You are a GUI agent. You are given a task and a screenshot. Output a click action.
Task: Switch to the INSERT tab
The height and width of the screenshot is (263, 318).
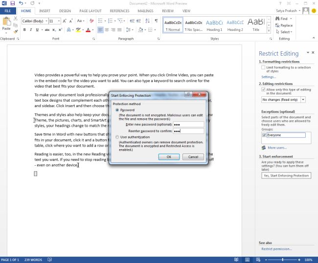(45, 11)
